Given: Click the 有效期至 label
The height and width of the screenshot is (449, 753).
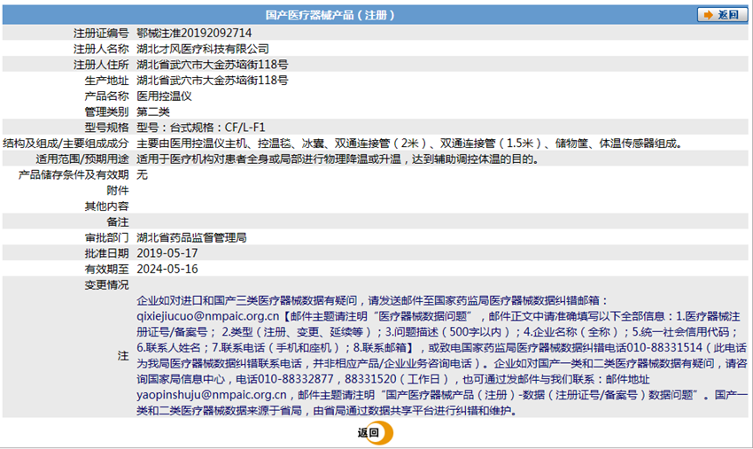Looking at the screenshot, I should [106, 269].
